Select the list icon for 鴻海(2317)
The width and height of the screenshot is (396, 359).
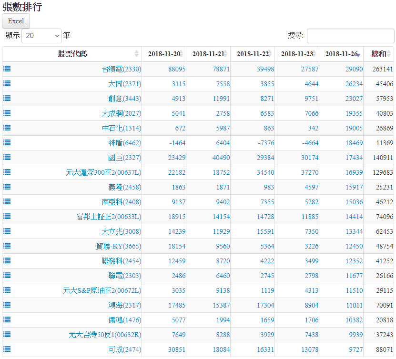7,305
